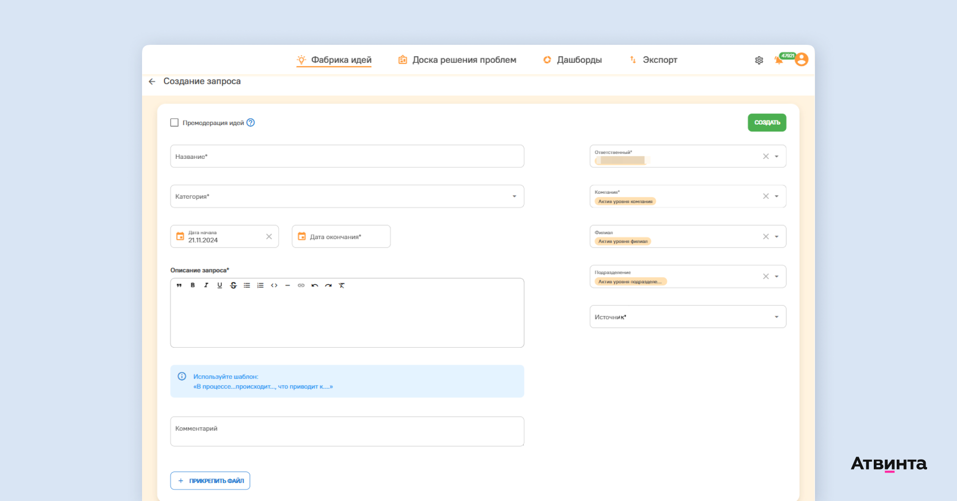Add a hyperlink using the link icon
The width and height of the screenshot is (957, 501).
click(301, 285)
